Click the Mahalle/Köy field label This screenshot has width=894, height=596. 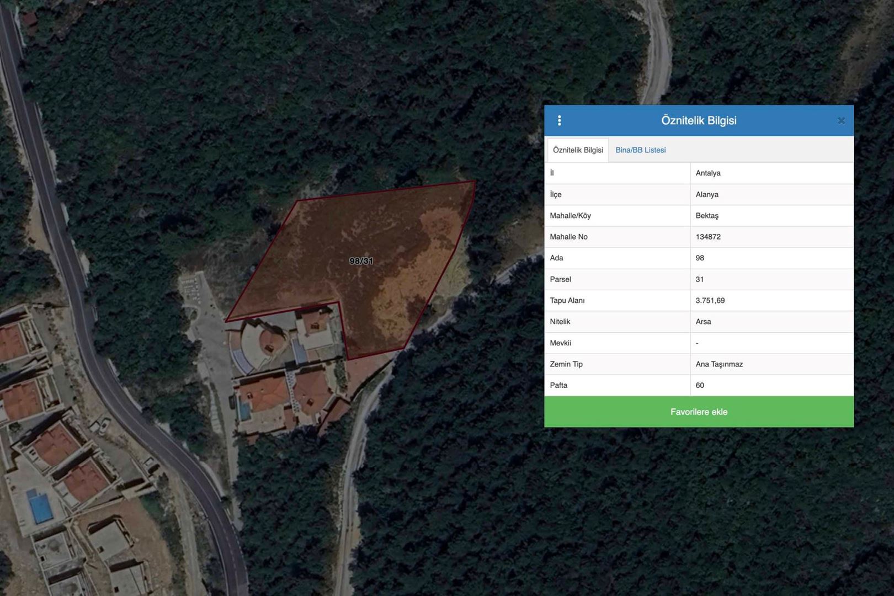pos(570,216)
